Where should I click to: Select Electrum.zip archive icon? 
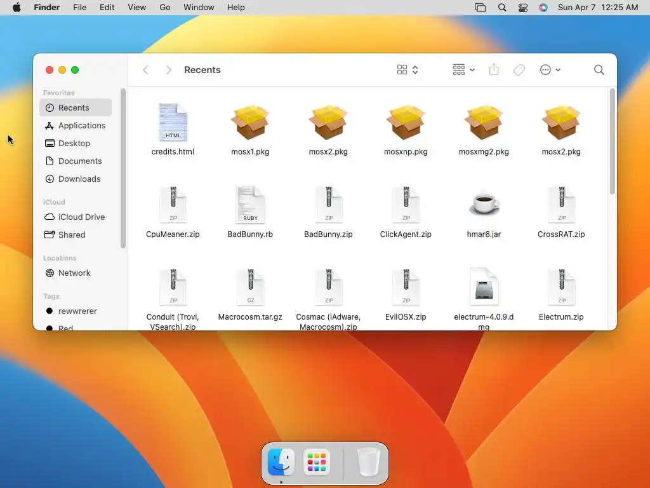point(561,287)
